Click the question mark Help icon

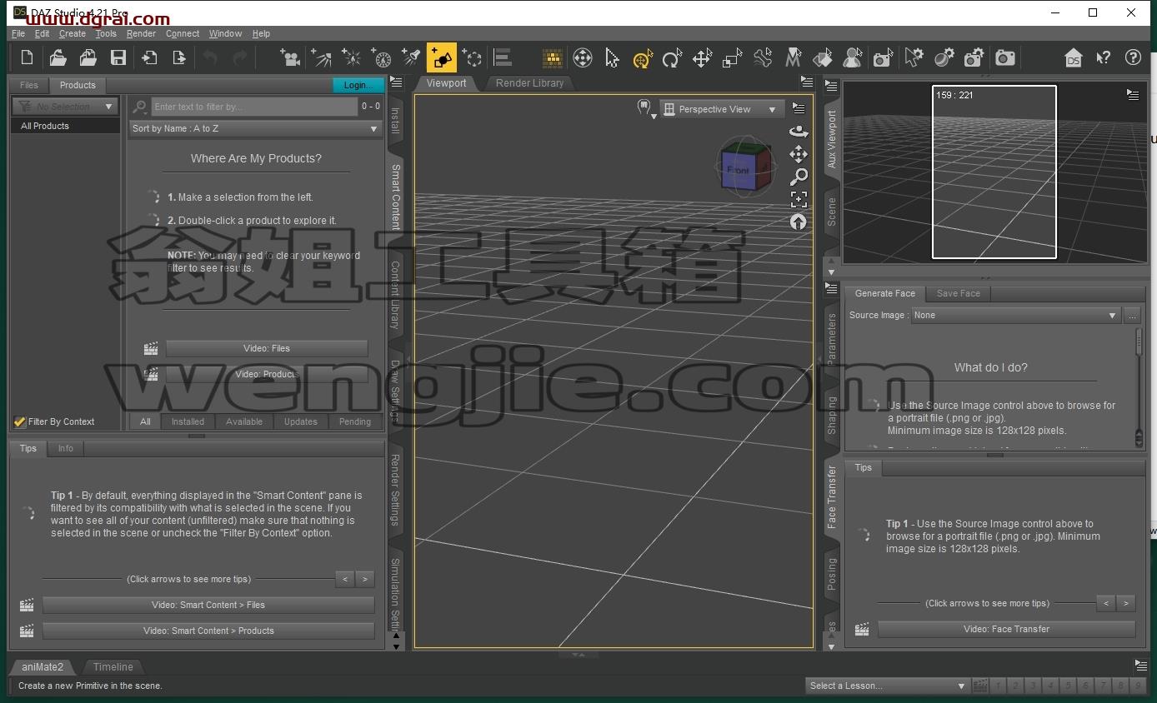click(x=1133, y=57)
